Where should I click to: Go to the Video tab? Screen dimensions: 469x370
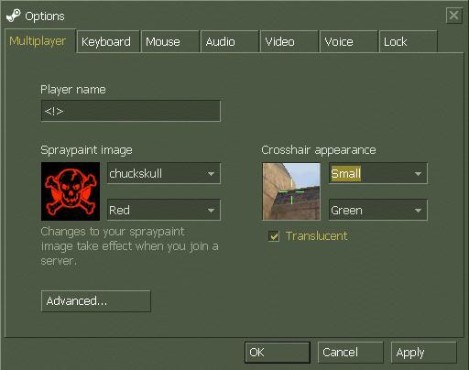click(x=289, y=42)
